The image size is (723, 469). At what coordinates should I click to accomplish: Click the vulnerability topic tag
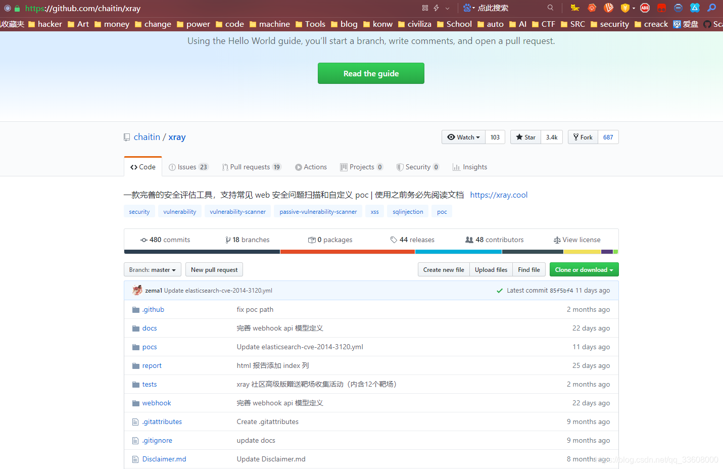(180, 212)
